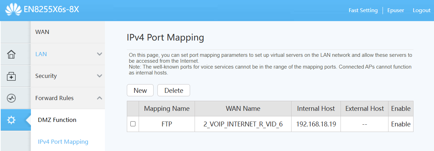This screenshot has height=151, width=434.
Task: Select the DMZ Function submenu item
Action: [x=57, y=120]
